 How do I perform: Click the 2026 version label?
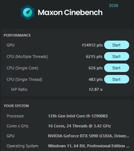pyautogui.click(x=114, y=6)
